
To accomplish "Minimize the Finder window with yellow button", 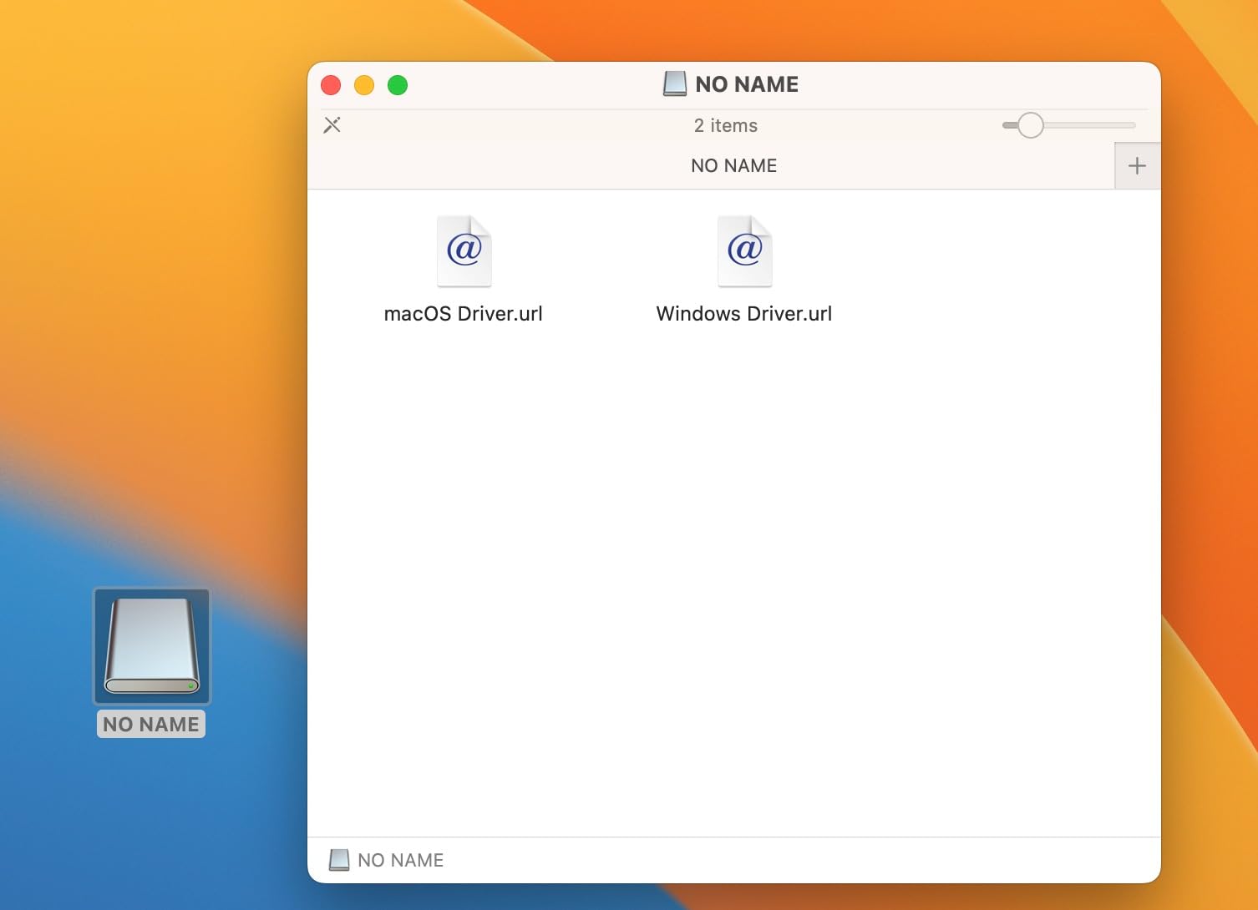I will [364, 85].
